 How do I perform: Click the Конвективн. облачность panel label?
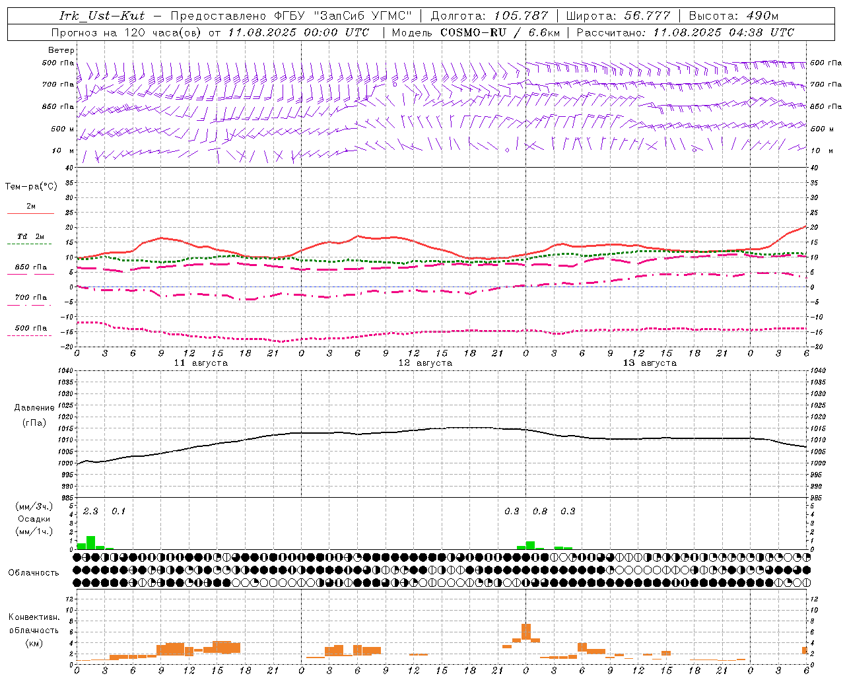tap(34, 624)
